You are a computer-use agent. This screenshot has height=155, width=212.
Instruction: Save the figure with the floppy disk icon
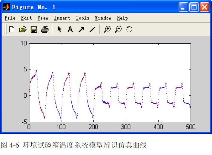(x=34, y=29)
